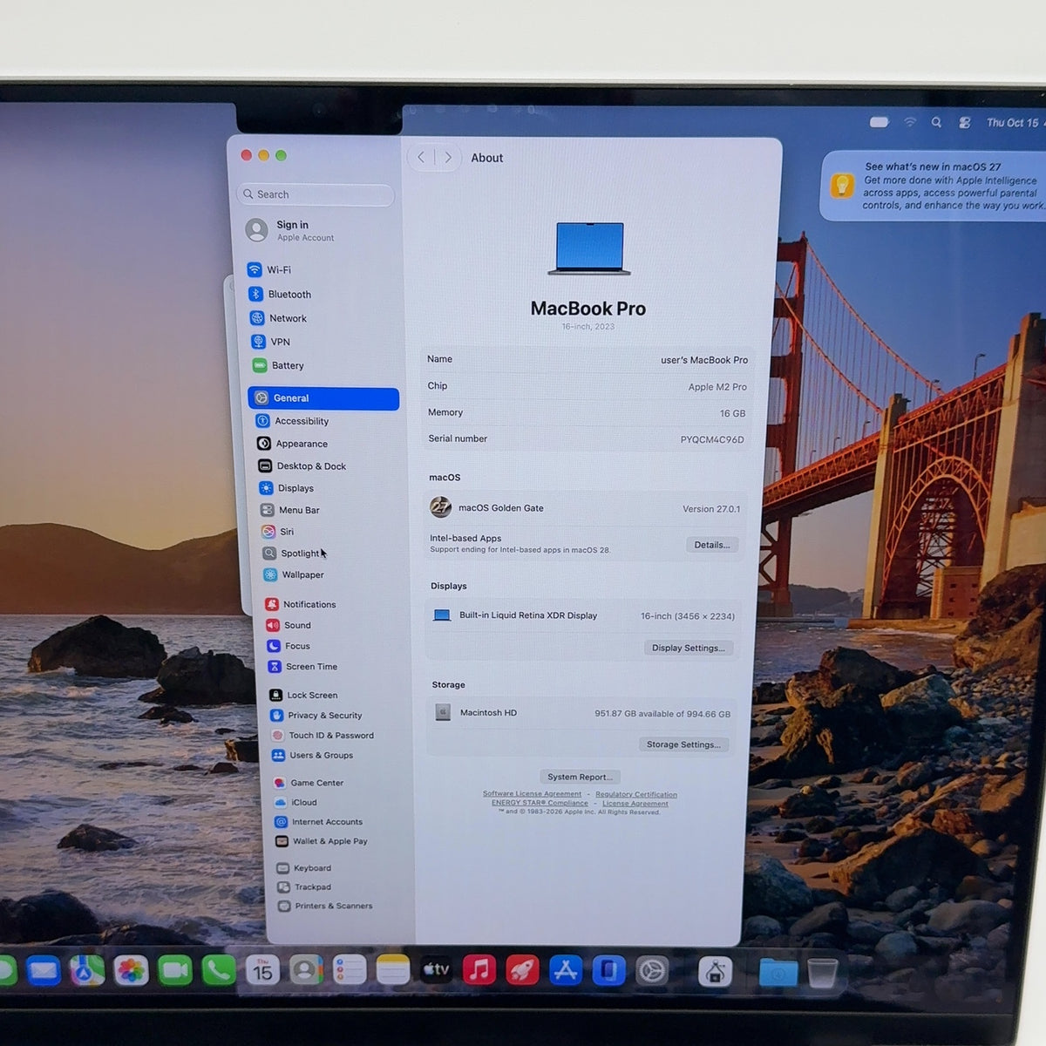Open Apple TV app in Dock
The height and width of the screenshot is (1046, 1046).
436,969
